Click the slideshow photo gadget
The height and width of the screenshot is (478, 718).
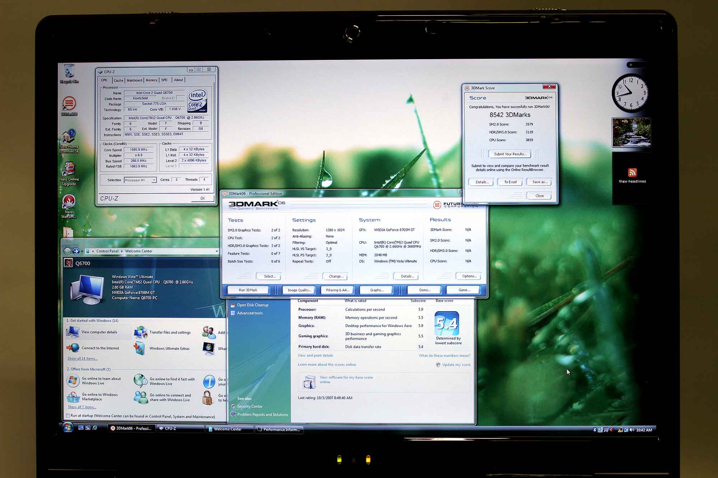[x=631, y=132]
